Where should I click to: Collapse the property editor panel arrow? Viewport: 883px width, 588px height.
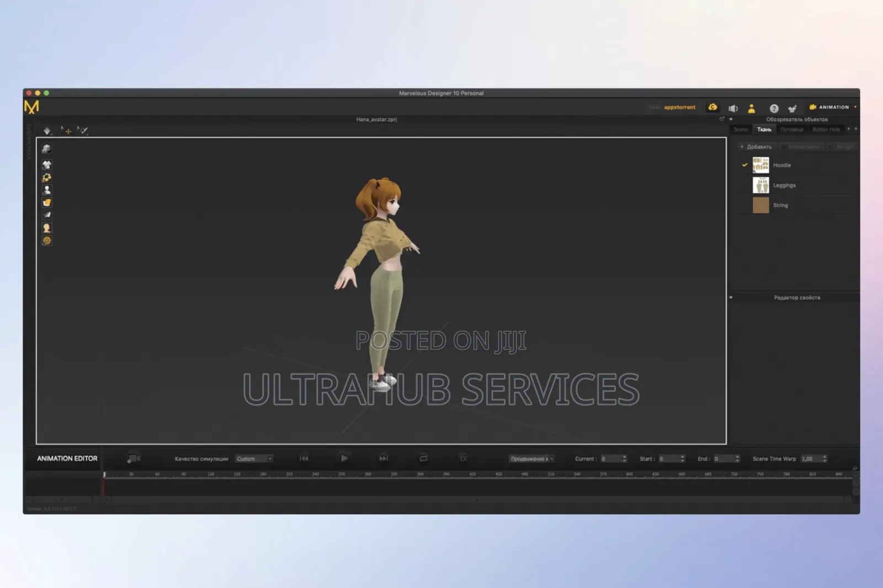coord(731,298)
